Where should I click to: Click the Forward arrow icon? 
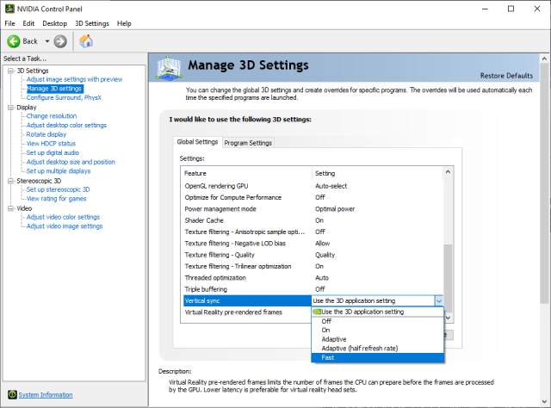(x=60, y=41)
